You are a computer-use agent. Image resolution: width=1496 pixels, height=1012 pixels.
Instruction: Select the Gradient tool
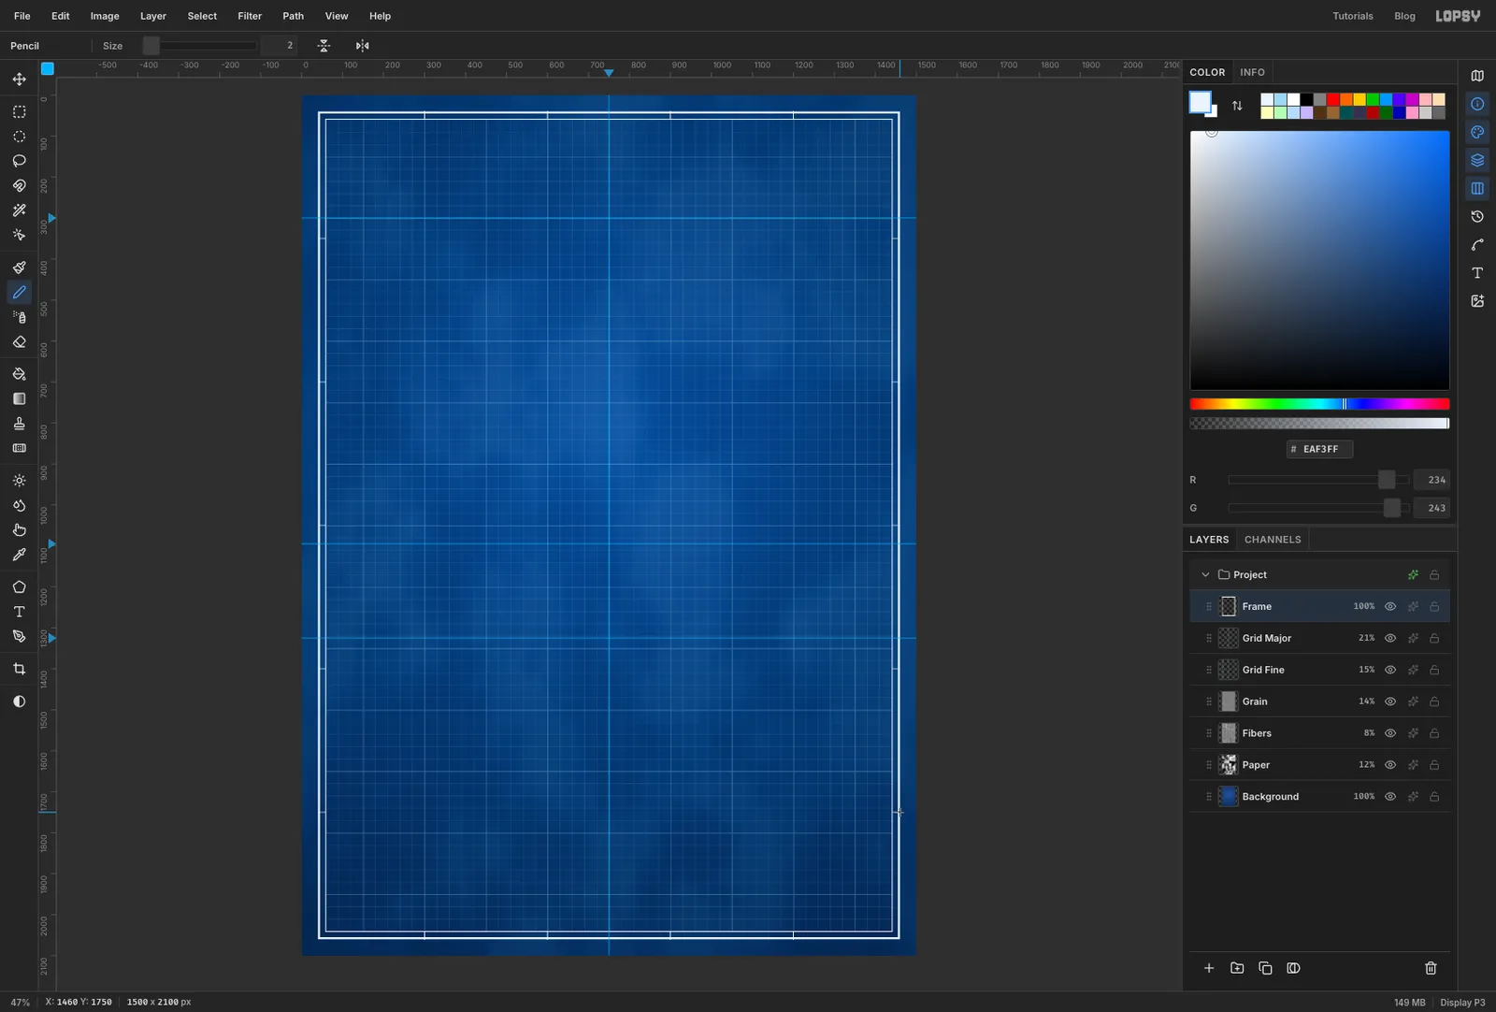pos(19,398)
